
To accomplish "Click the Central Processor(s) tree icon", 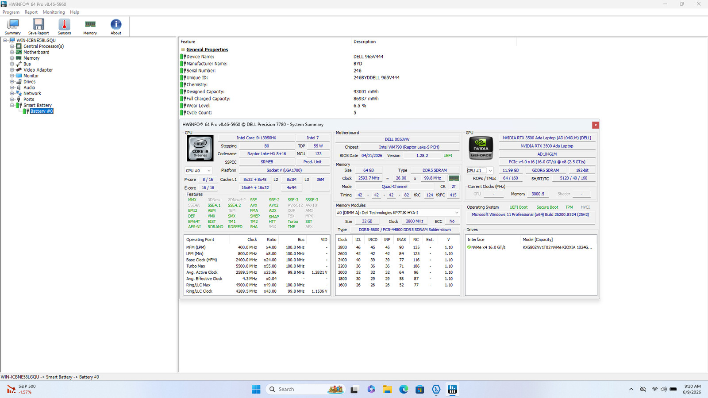I will 19,46.
